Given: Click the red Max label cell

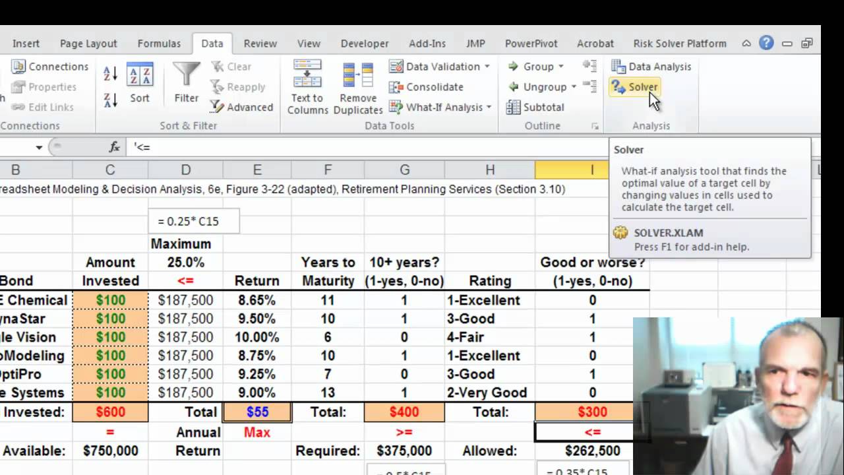Looking at the screenshot, I should click(x=257, y=432).
